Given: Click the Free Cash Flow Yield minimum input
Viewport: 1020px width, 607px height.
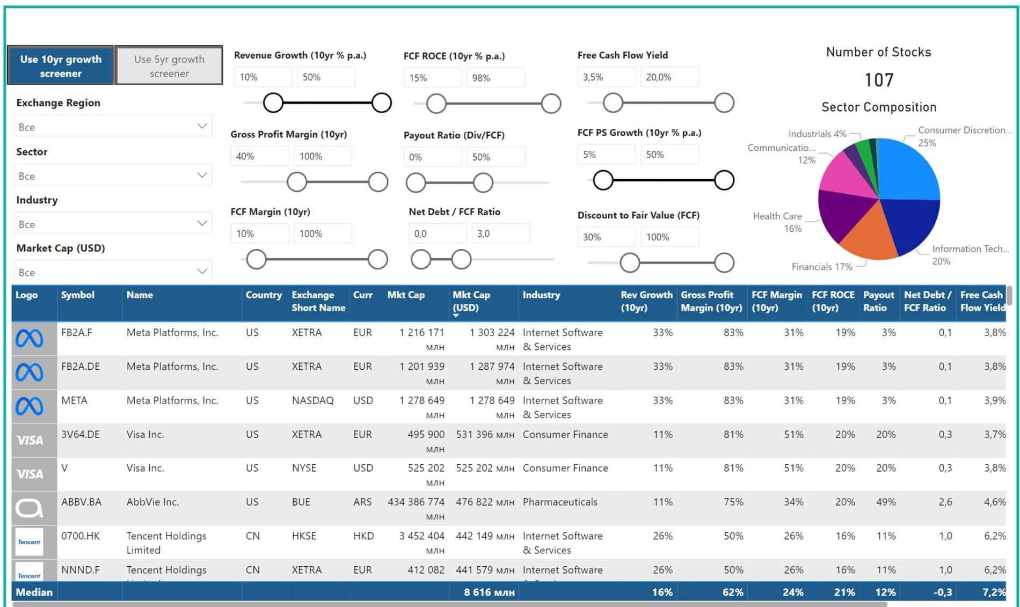Looking at the screenshot, I should click(x=606, y=77).
